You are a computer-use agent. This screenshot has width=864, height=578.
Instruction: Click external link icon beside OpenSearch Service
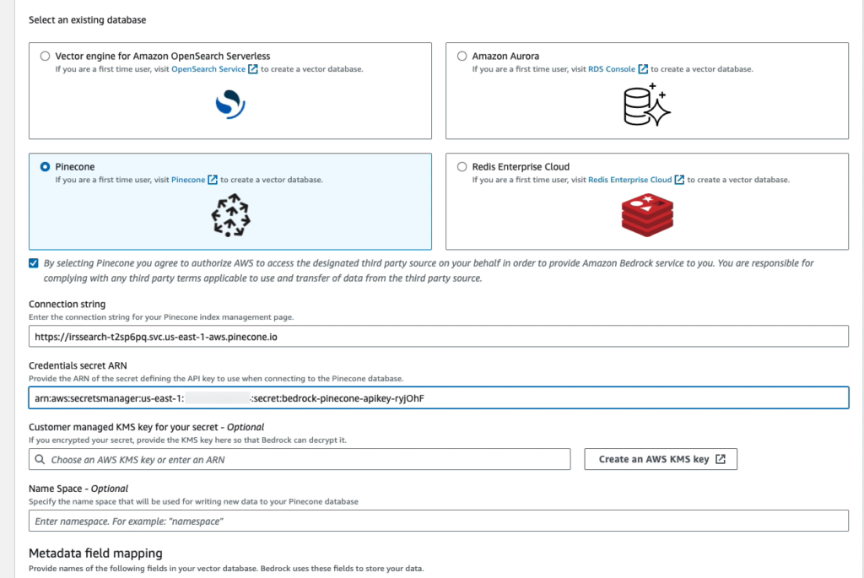point(253,69)
